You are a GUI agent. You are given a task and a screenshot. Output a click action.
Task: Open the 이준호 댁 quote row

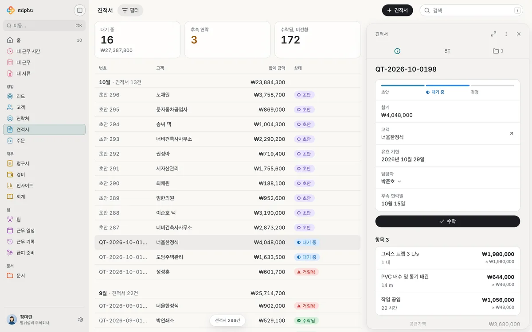tap(227, 213)
